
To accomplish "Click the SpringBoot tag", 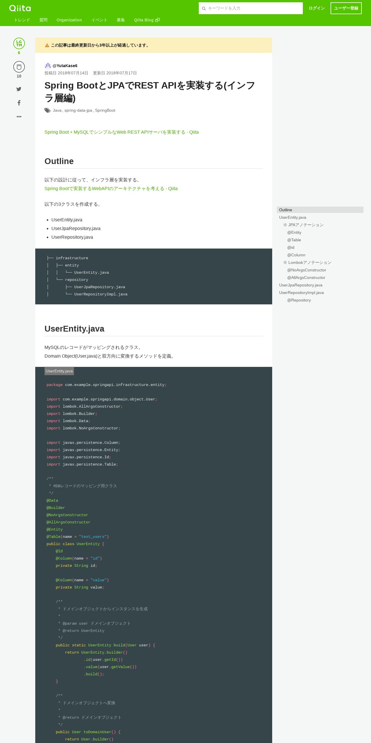I will click(x=105, y=111).
